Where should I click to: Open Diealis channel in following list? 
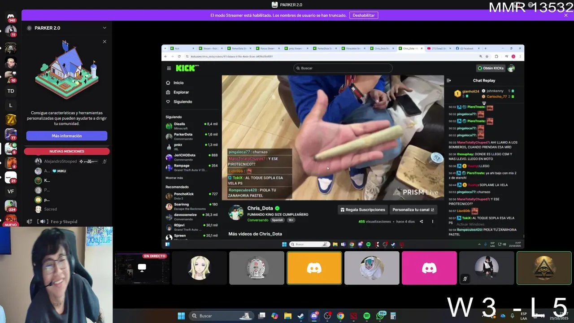coord(192,125)
